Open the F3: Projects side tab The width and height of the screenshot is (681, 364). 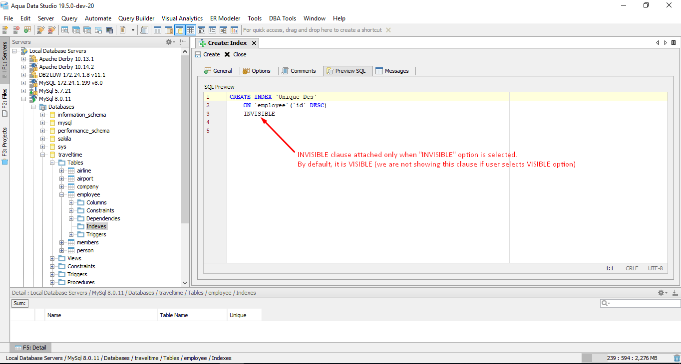[4, 146]
